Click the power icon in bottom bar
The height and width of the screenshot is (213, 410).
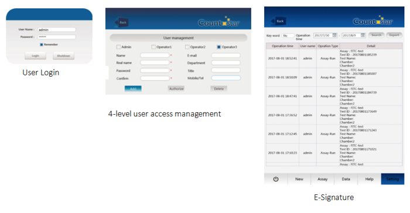point(276,179)
